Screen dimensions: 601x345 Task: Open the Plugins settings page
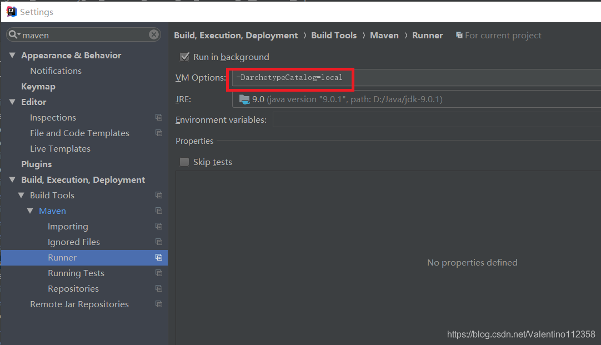(37, 164)
